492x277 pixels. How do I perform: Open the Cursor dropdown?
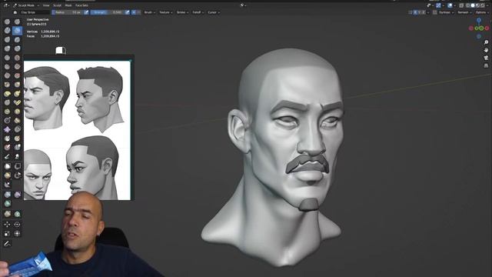click(x=214, y=12)
